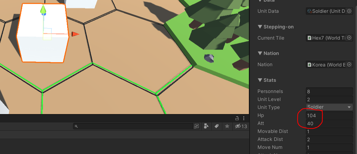Click the Unit Data property label
The image size is (357, 154).
[268, 11]
